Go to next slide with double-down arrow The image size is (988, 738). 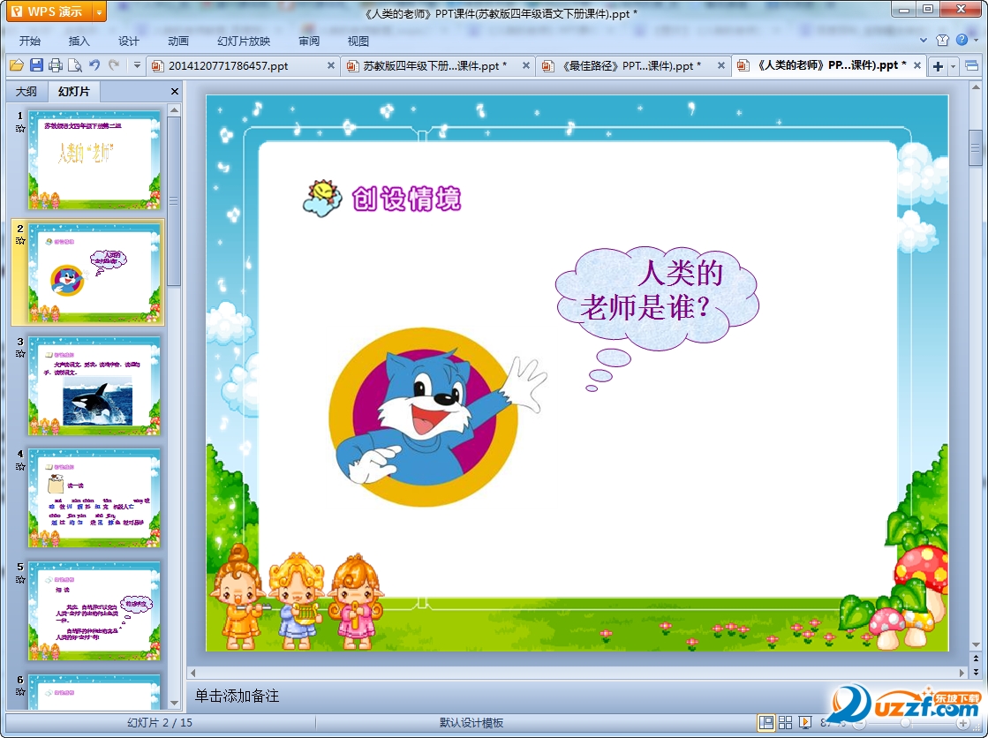click(976, 672)
